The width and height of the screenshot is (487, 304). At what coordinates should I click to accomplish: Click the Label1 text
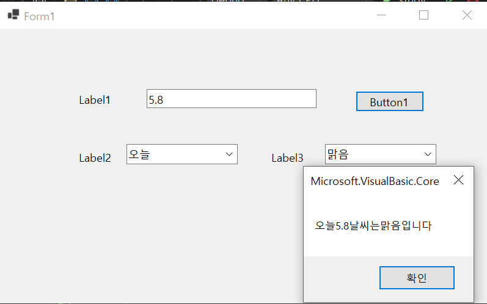tap(95, 100)
